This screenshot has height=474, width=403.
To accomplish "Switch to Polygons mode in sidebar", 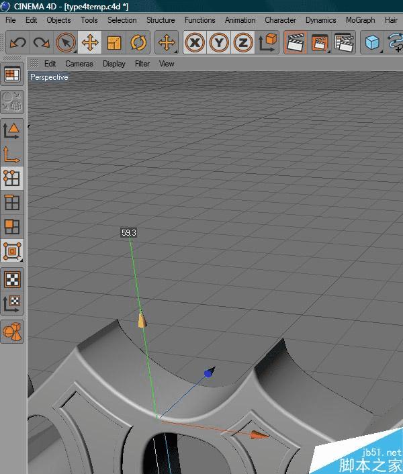I will (12, 226).
